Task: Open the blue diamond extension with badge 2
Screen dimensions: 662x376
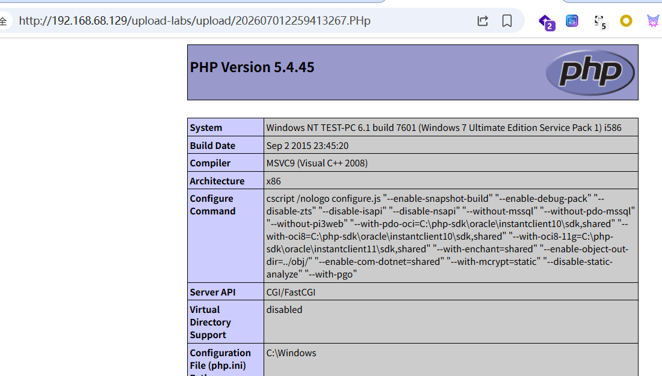Action: pyautogui.click(x=546, y=22)
